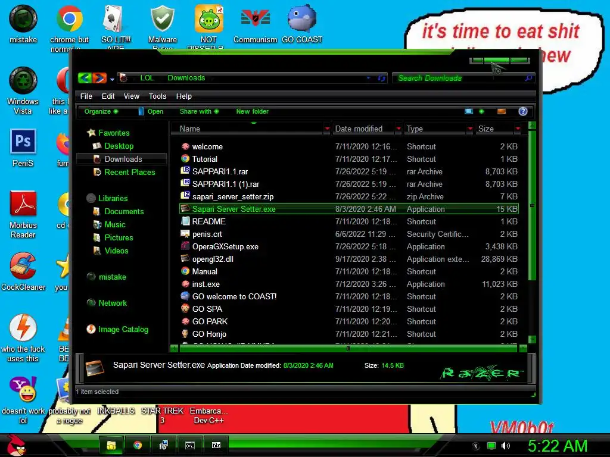Screen dimensions: 610x457
Task: Open the view options dropdown dot
Action: coord(481,111)
